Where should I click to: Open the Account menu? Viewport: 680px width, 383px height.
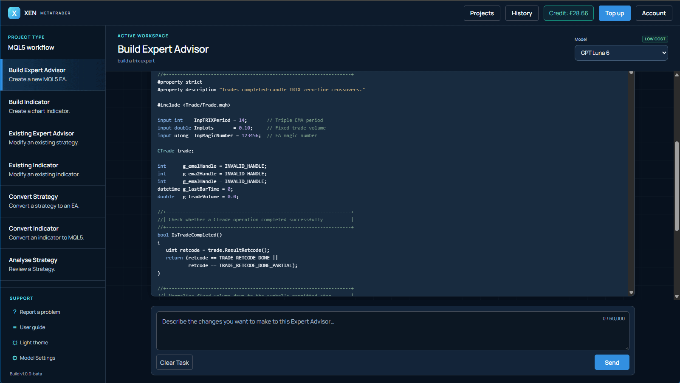point(654,13)
